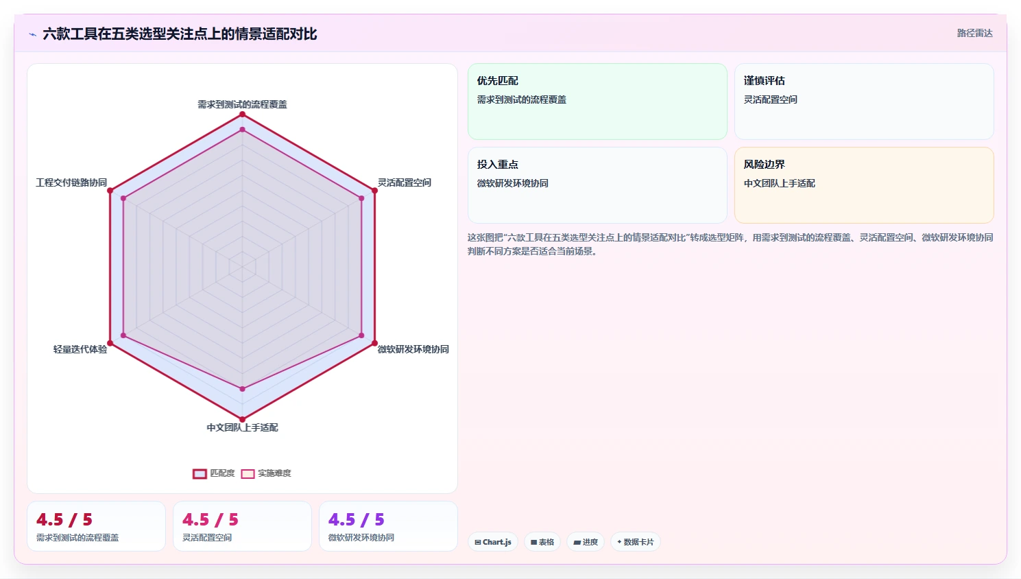Click radar axis label 工程交付链路协同
1021x579 pixels.
(x=71, y=182)
